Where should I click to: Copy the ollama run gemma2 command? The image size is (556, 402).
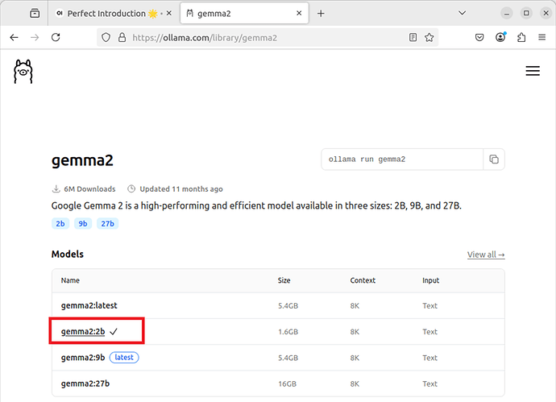click(x=494, y=160)
